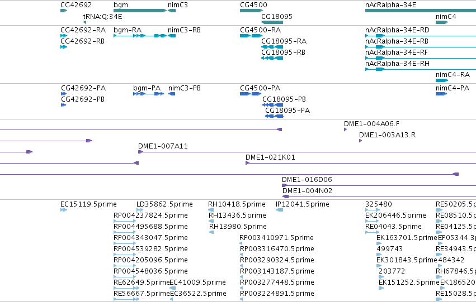This screenshot has height=302, width=476.
Task: Click EST EC15119.5prime
Action: (88, 204)
